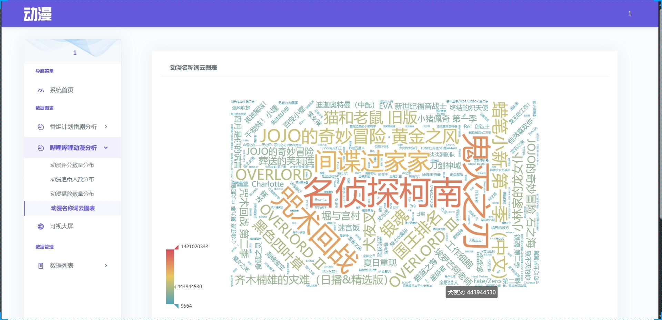Select 堀与宫村 in the word cloud
Viewport: 662px width, 320px height.
point(341,216)
